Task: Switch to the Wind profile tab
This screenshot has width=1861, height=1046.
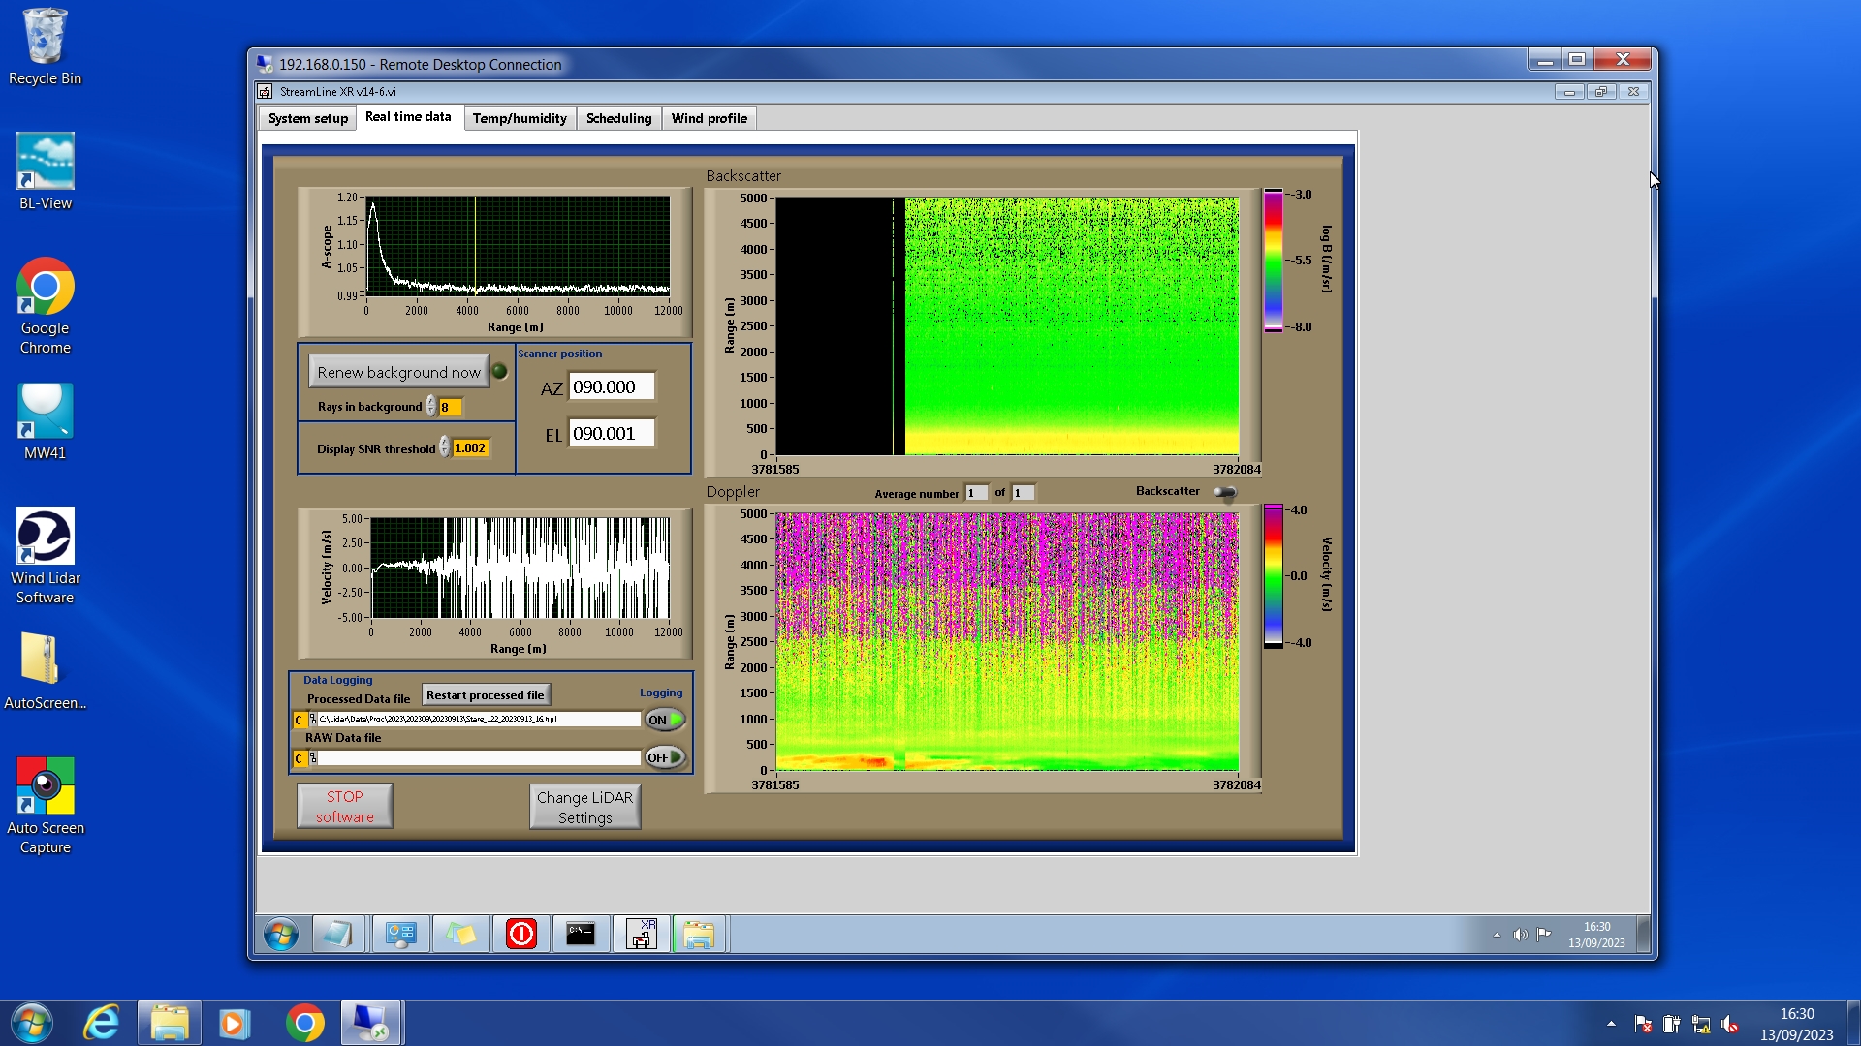Action: pyautogui.click(x=709, y=118)
